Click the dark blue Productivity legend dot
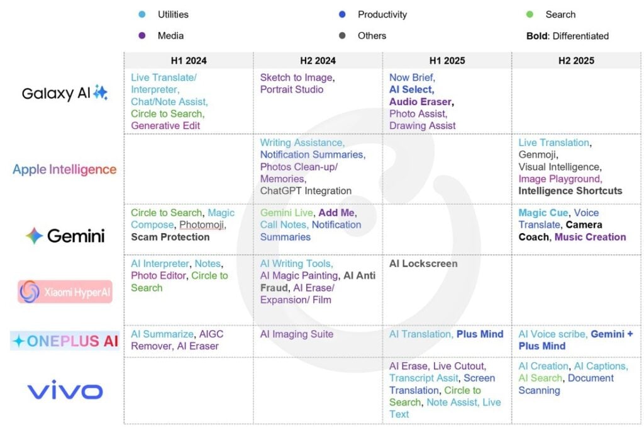 point(342,14)
